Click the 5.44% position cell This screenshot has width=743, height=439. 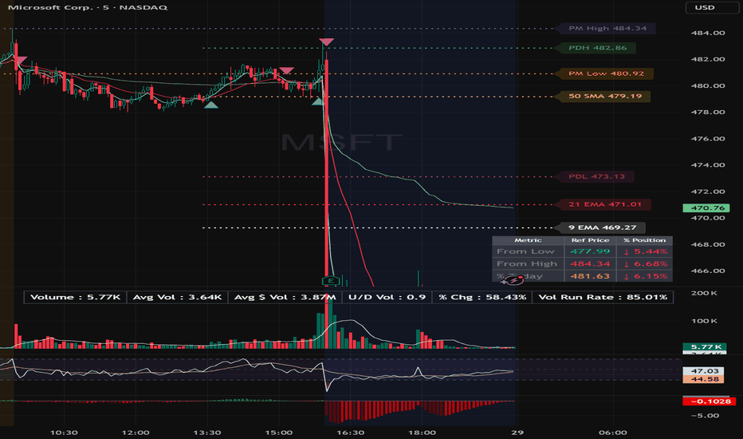644,251
